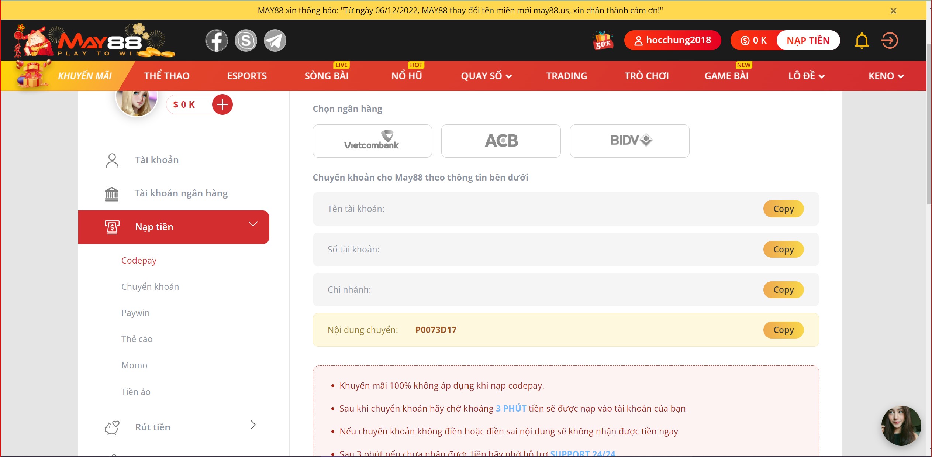The height and width of the screenshot is (457, 932).
Task: Select ACB bank option
Action: (x=501, y=141)
